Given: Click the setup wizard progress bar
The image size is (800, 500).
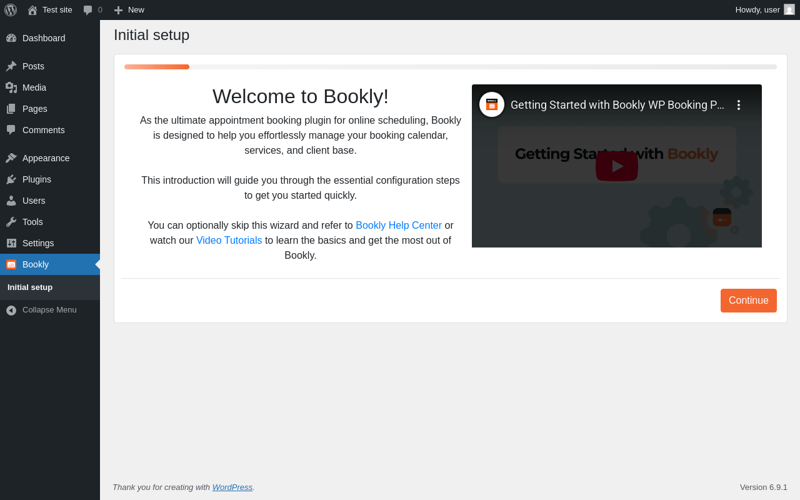Looking at the screenshot, I should click(x=451, y=67).
